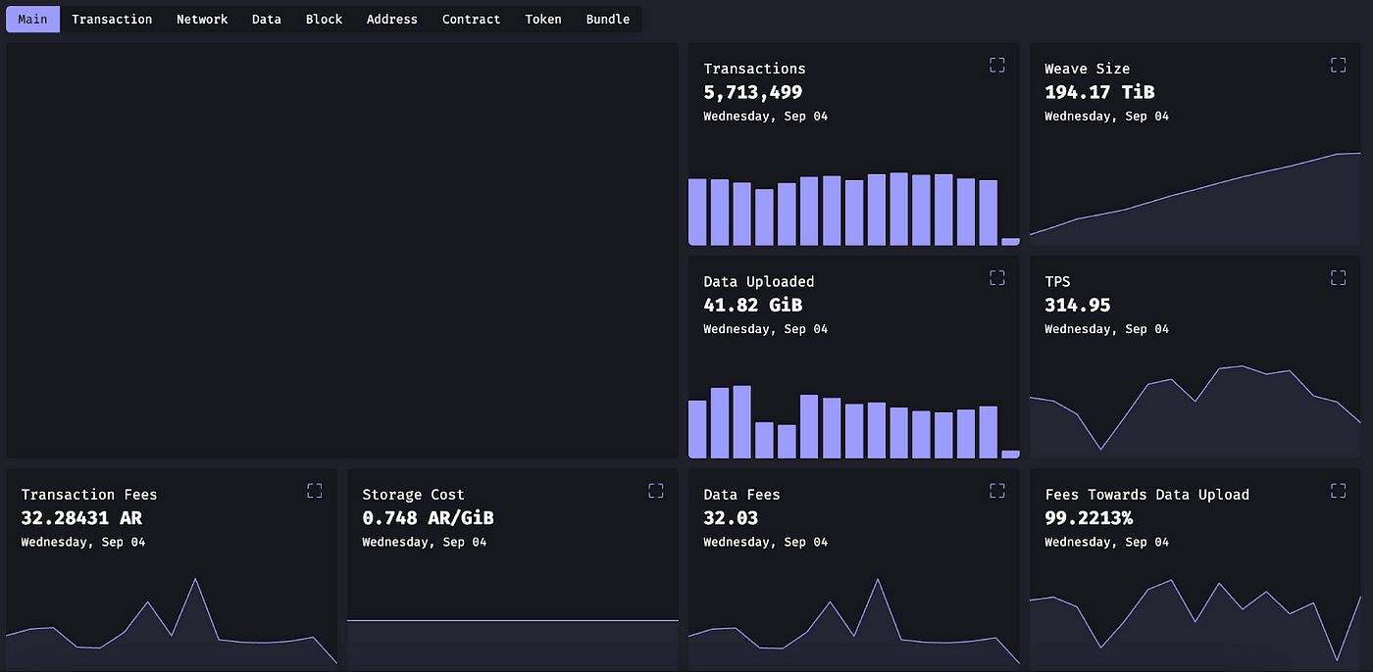Click the last small bar in Transactions chart

1010,241
